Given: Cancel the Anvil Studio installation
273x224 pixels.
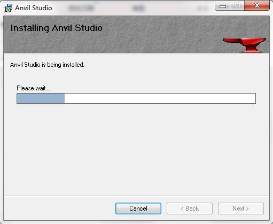Looking at the screenshot, I should 138,208.
